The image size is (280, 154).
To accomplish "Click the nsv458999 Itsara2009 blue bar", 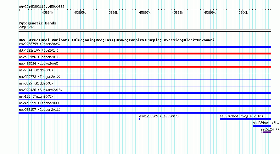I will pos(145,106).
